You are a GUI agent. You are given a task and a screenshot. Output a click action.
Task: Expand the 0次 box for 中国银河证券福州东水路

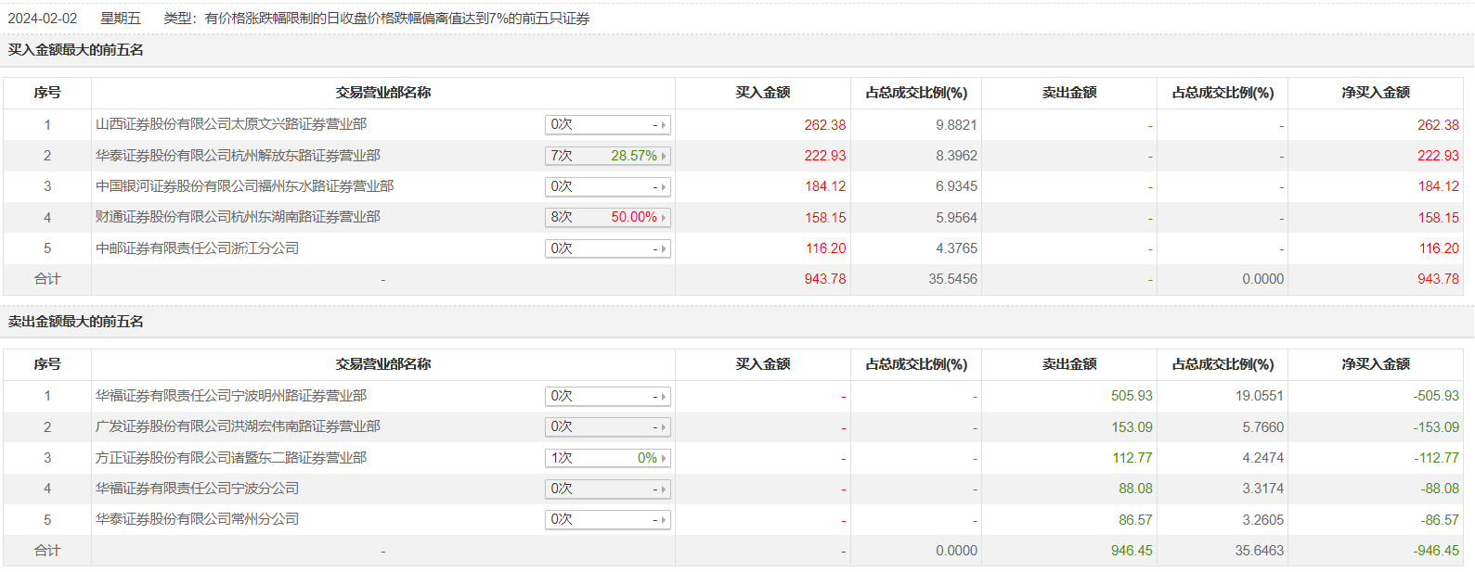coord(607,186)
